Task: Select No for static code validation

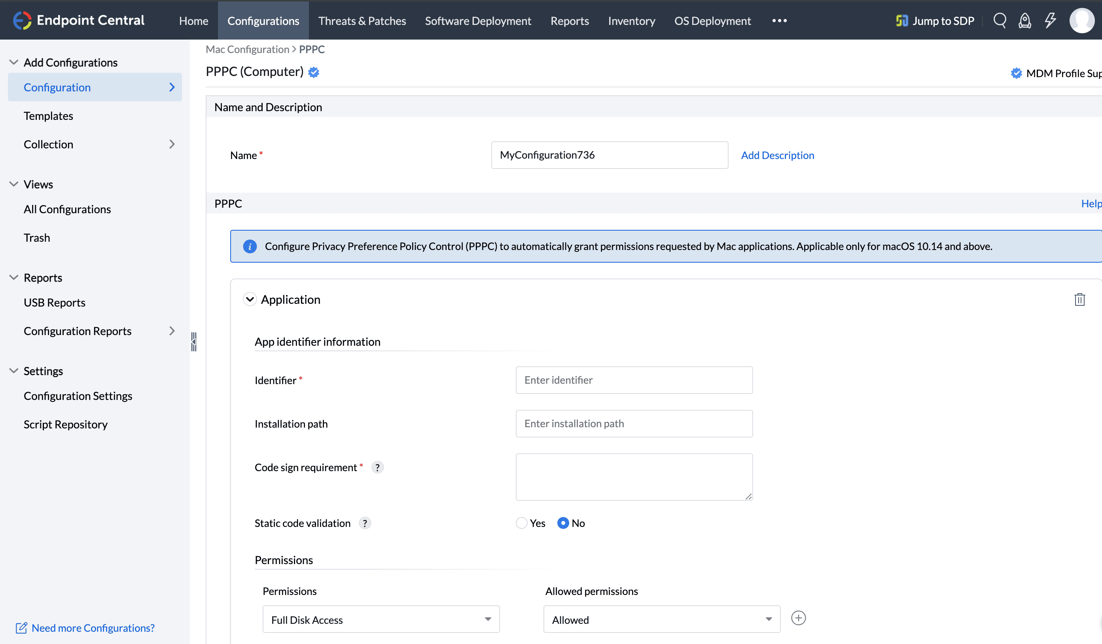Action: pyautogui.click(x=563, y=523)
